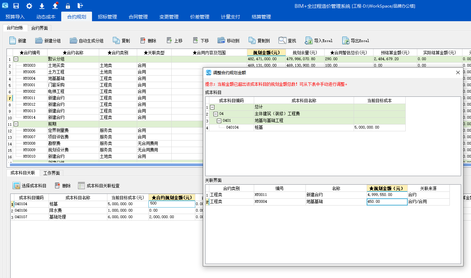Click the exit/logout icon in title bar
The image size is (471, 278).
coord(80,6)
